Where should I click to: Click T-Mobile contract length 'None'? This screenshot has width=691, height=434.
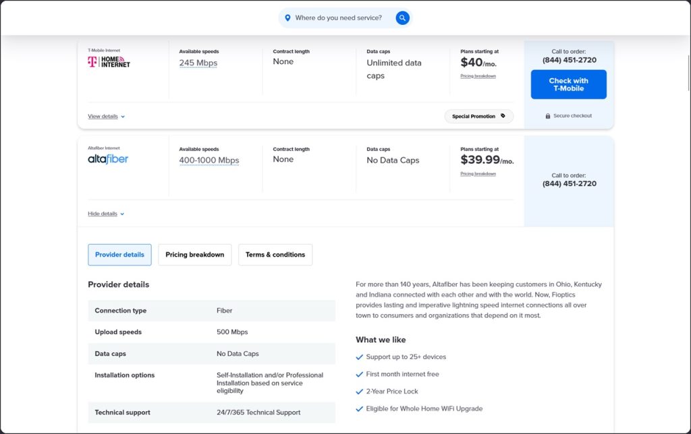[283, 61]
